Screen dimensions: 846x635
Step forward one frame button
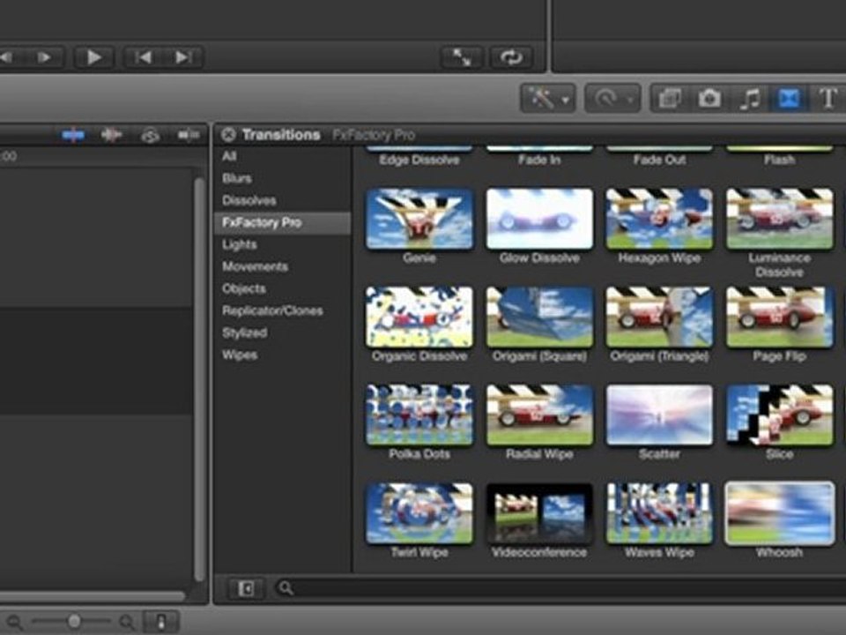tap(45, 57)
